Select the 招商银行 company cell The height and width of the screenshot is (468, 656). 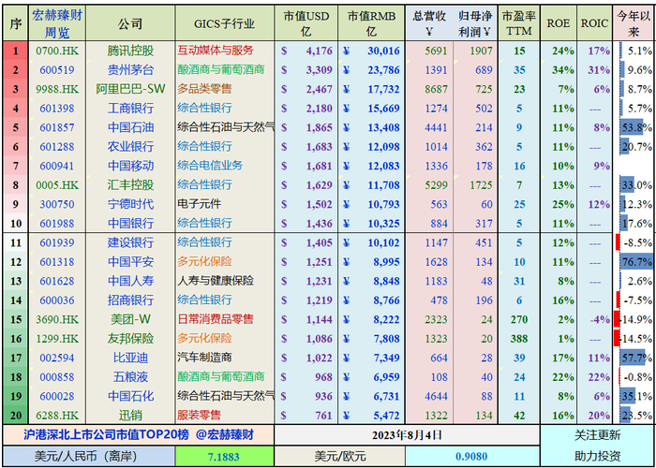pos(130,300)
